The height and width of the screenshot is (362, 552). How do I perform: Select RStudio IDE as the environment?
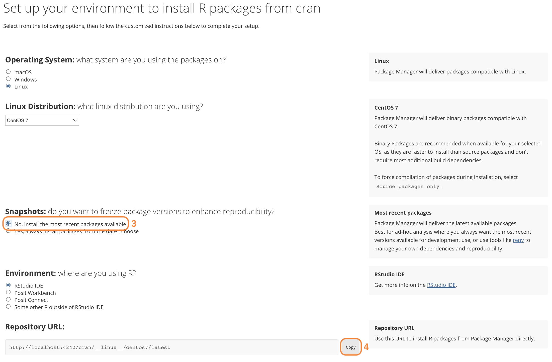(8, 285)
